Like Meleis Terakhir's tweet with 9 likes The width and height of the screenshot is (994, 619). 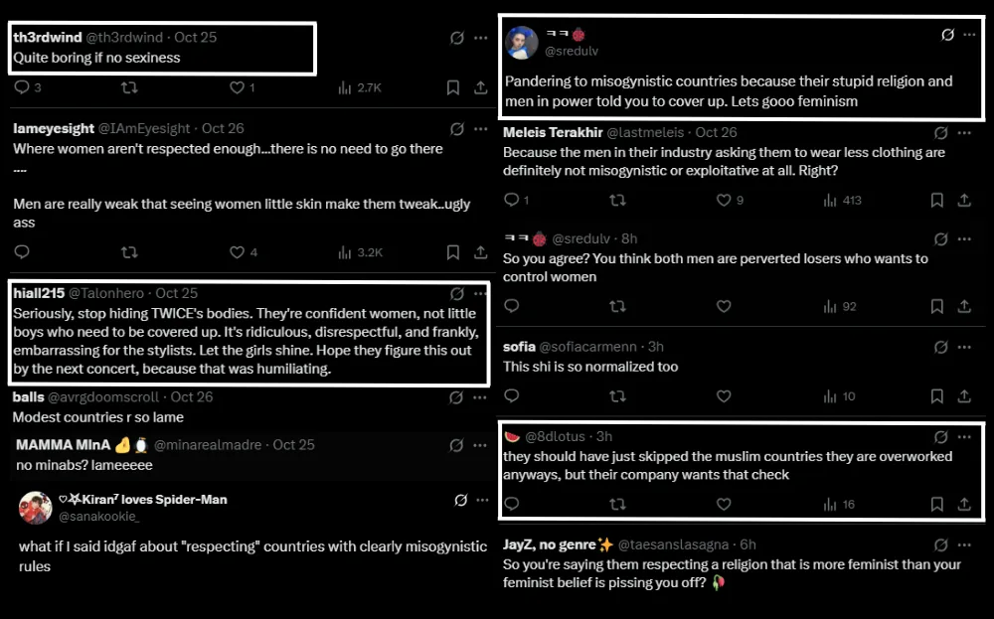724,200
